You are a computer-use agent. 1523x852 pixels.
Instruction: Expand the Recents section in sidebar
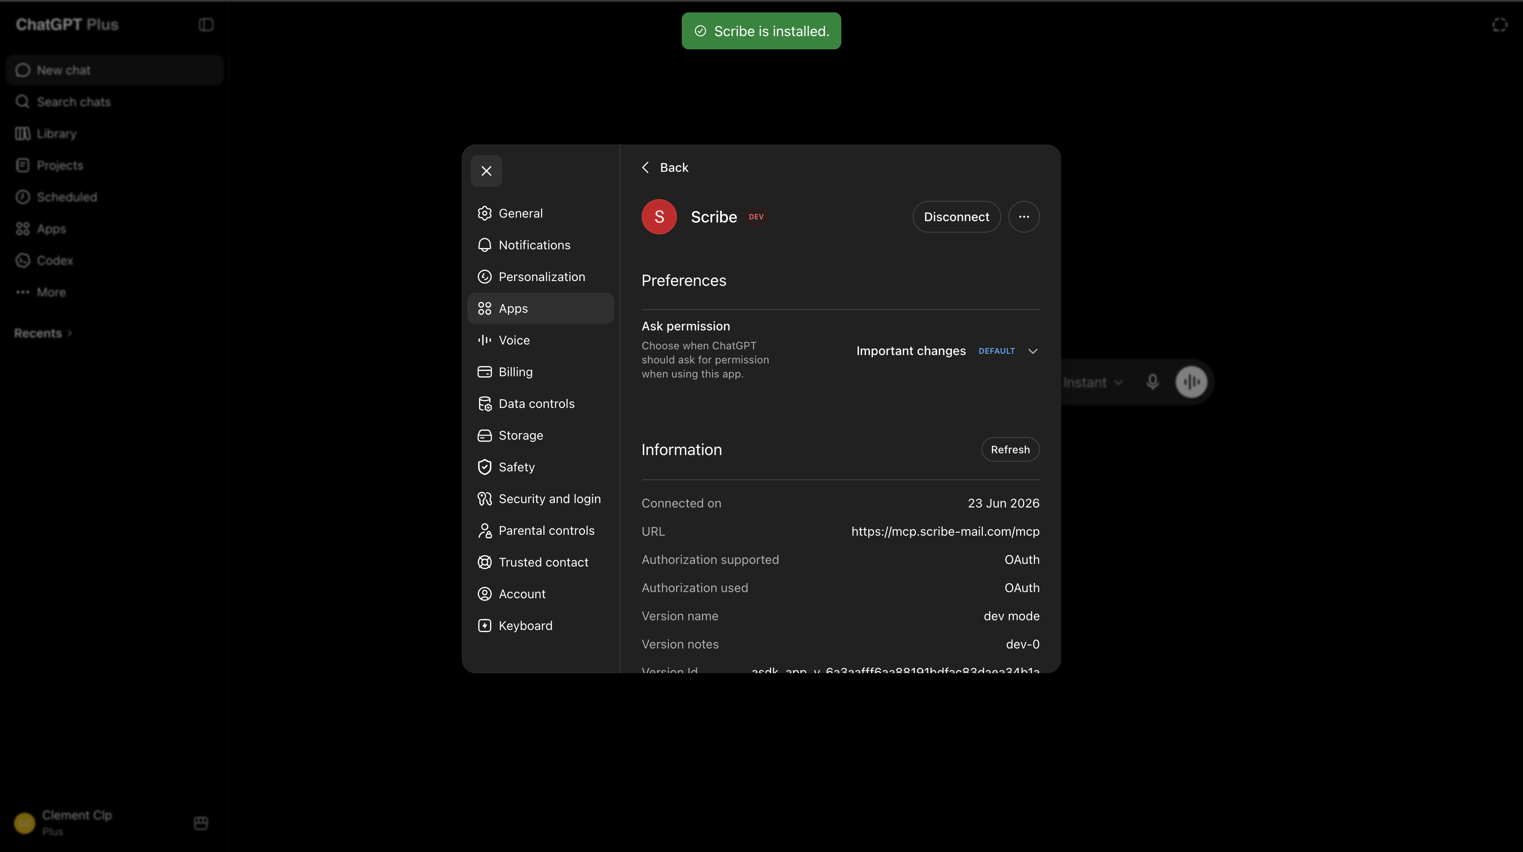point(43,333)
